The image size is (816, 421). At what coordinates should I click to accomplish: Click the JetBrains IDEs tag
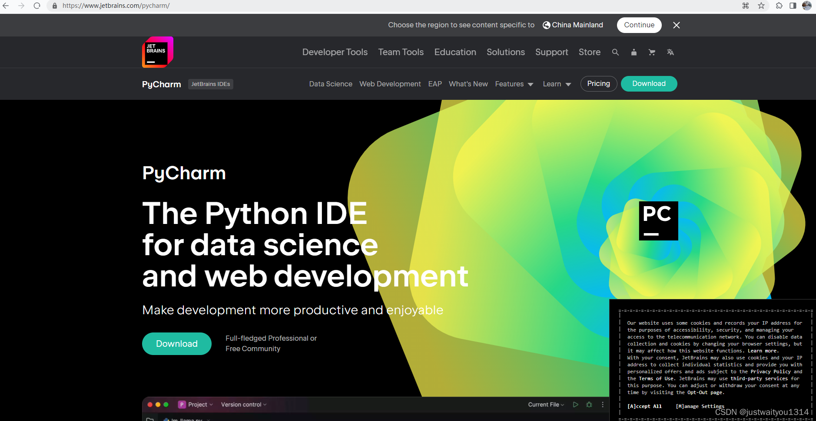click(211, 84)
